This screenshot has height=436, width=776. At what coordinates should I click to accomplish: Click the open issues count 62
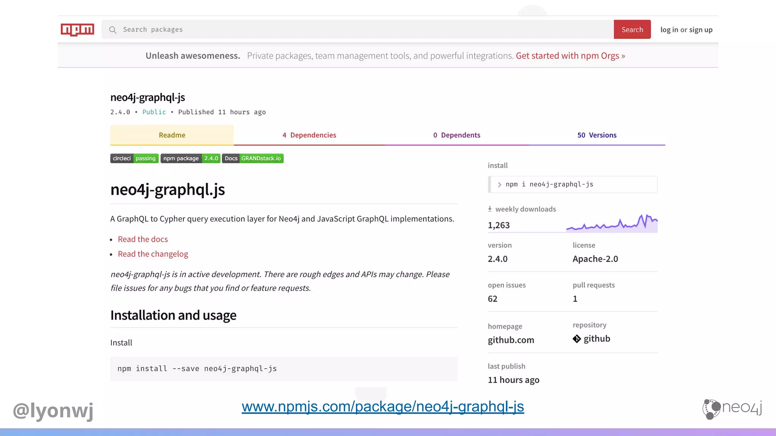pyautogui.click(x=493, y=299)
